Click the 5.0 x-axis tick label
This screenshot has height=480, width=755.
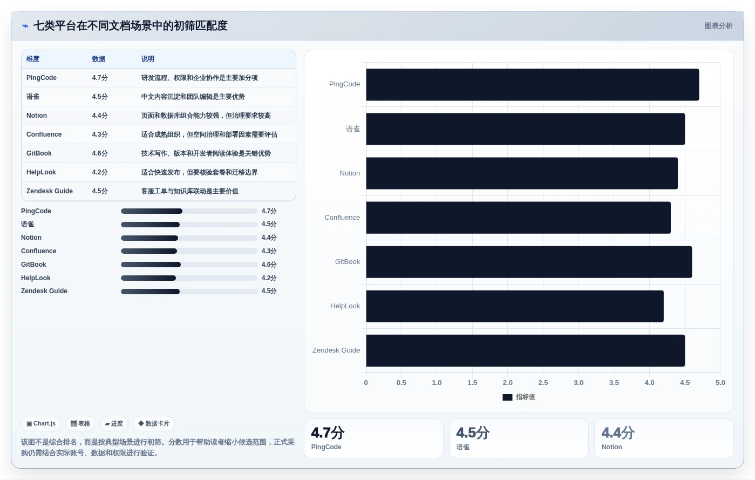[x=720, y=383]
